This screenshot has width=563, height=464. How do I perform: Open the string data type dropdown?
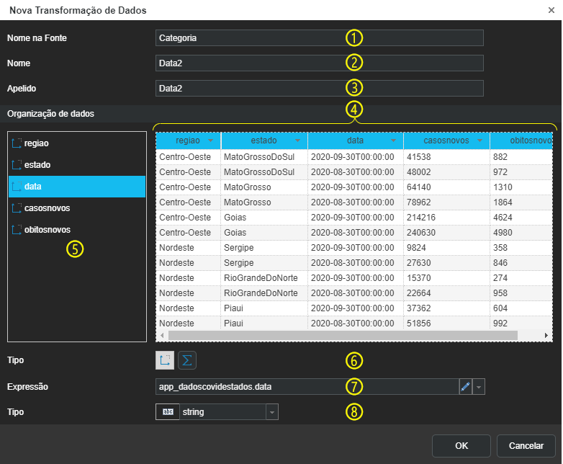tap(272, 412)
